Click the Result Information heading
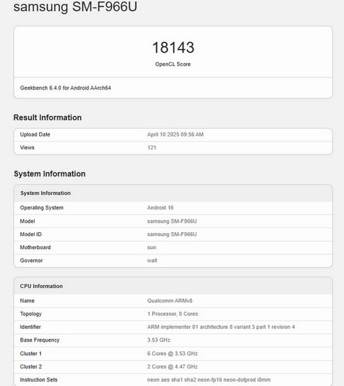The image size is (344, 386). 47,118
